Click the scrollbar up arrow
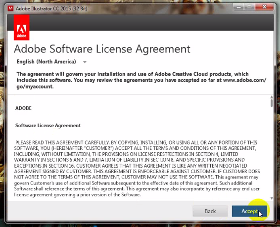 tap(272, 97)
